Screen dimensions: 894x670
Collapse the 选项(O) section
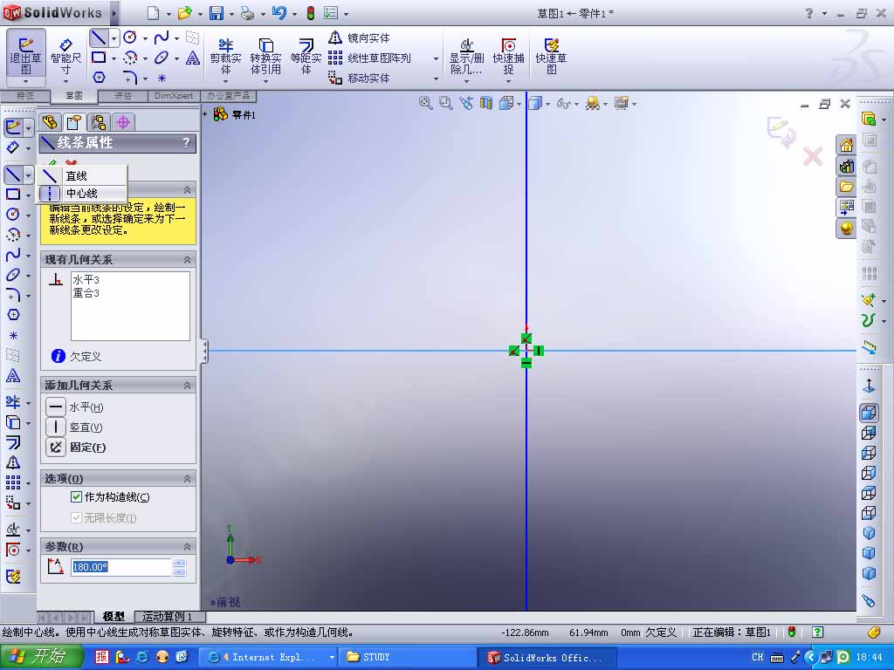(187, 479)
